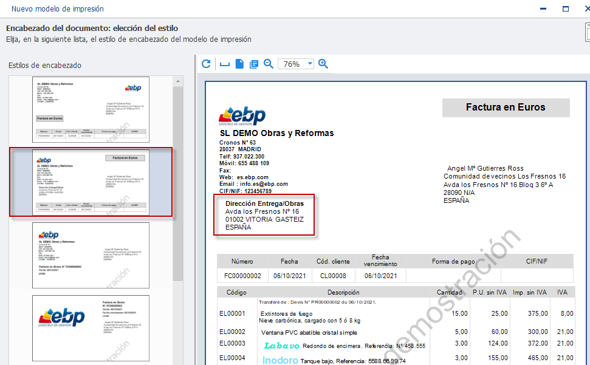Screen dimensions: 590x365
Task: Click the zoom in magnifier
Action: (x=323, y=64)
